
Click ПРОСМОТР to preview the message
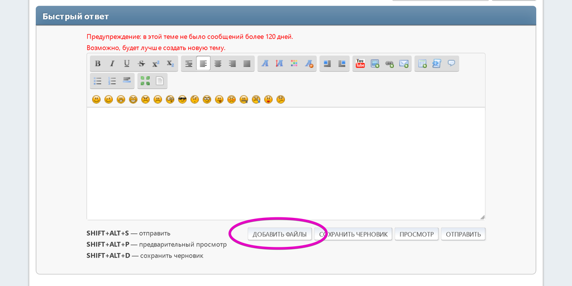click(416, 234)
